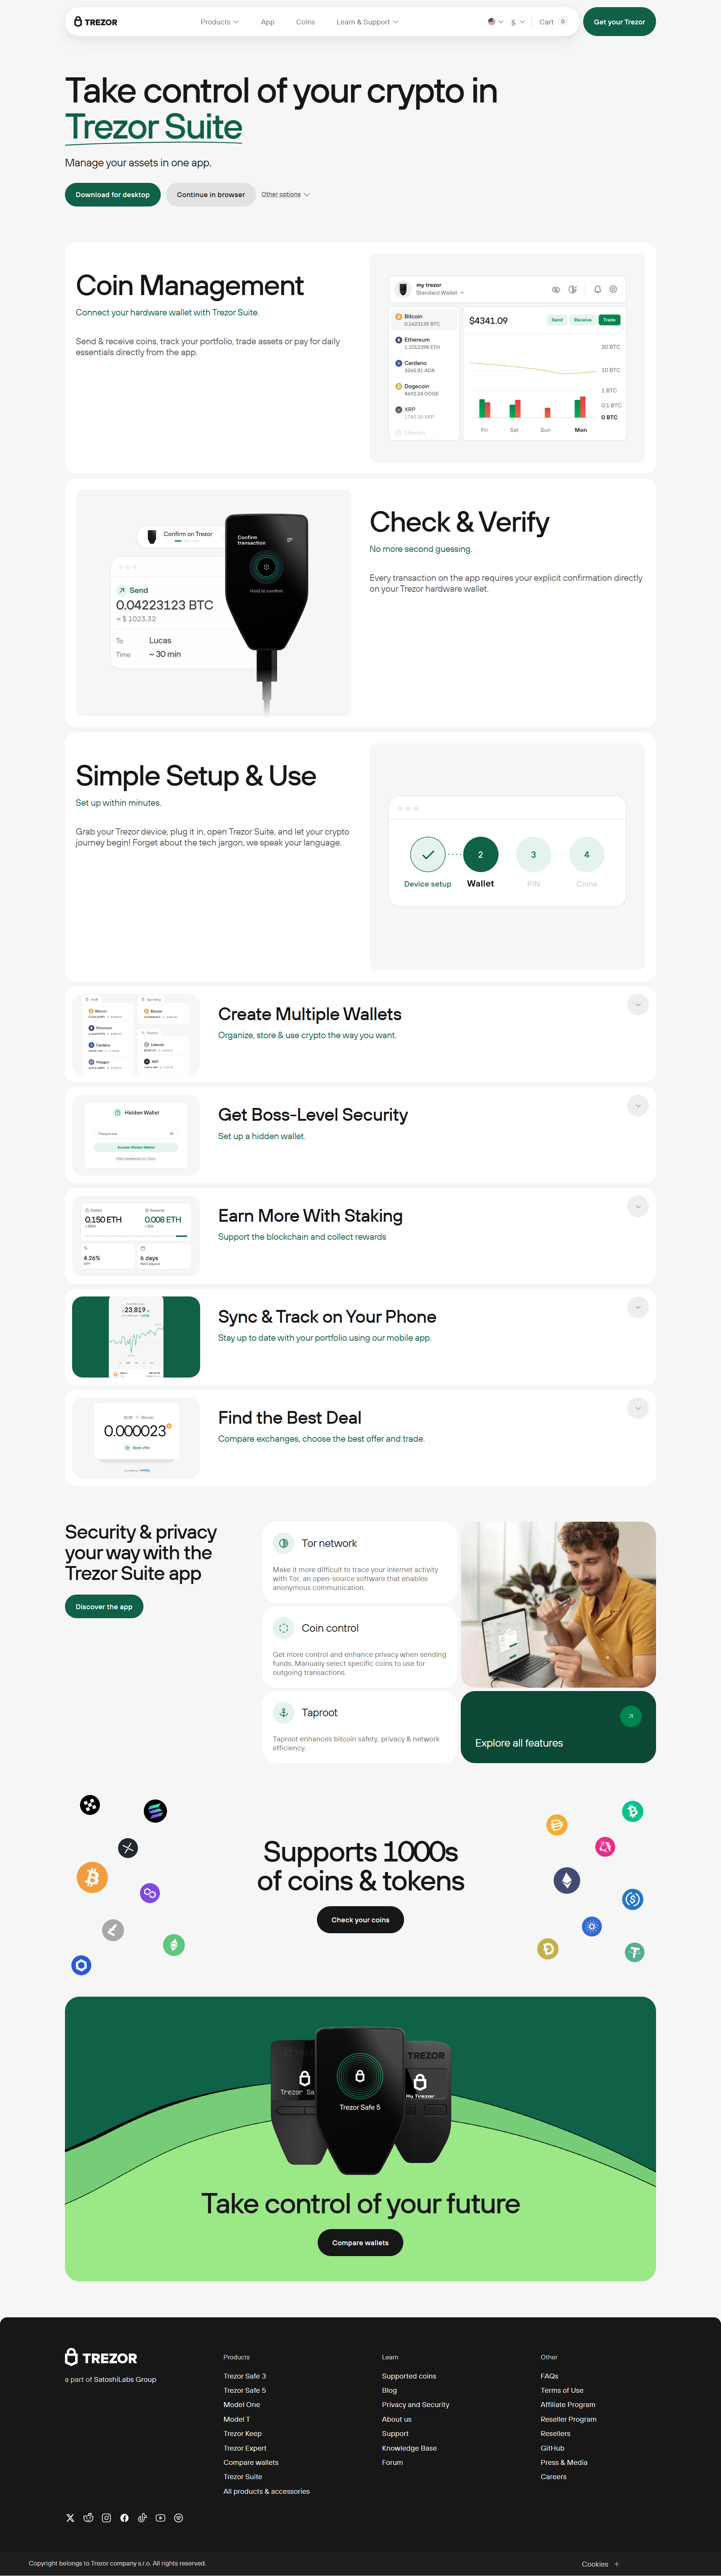721x2576 pixels.
Task: Expand the Find the Best Deal section
Action: (637, 1408)
